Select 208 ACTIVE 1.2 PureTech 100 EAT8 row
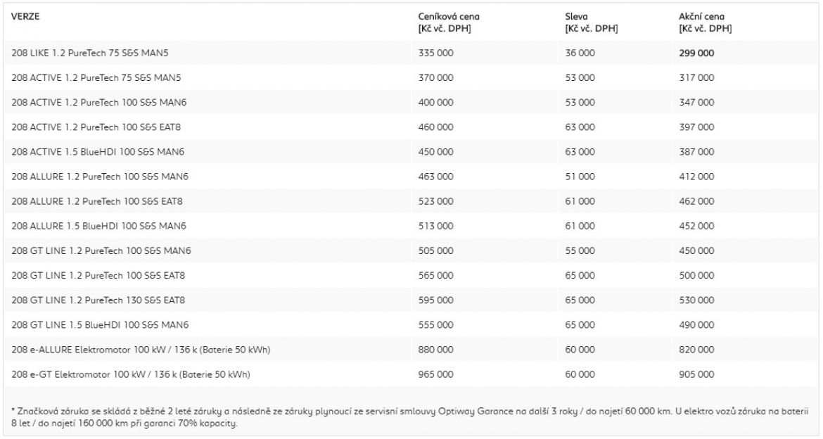Viewport: 823px width, 439px height. [411, 127]
